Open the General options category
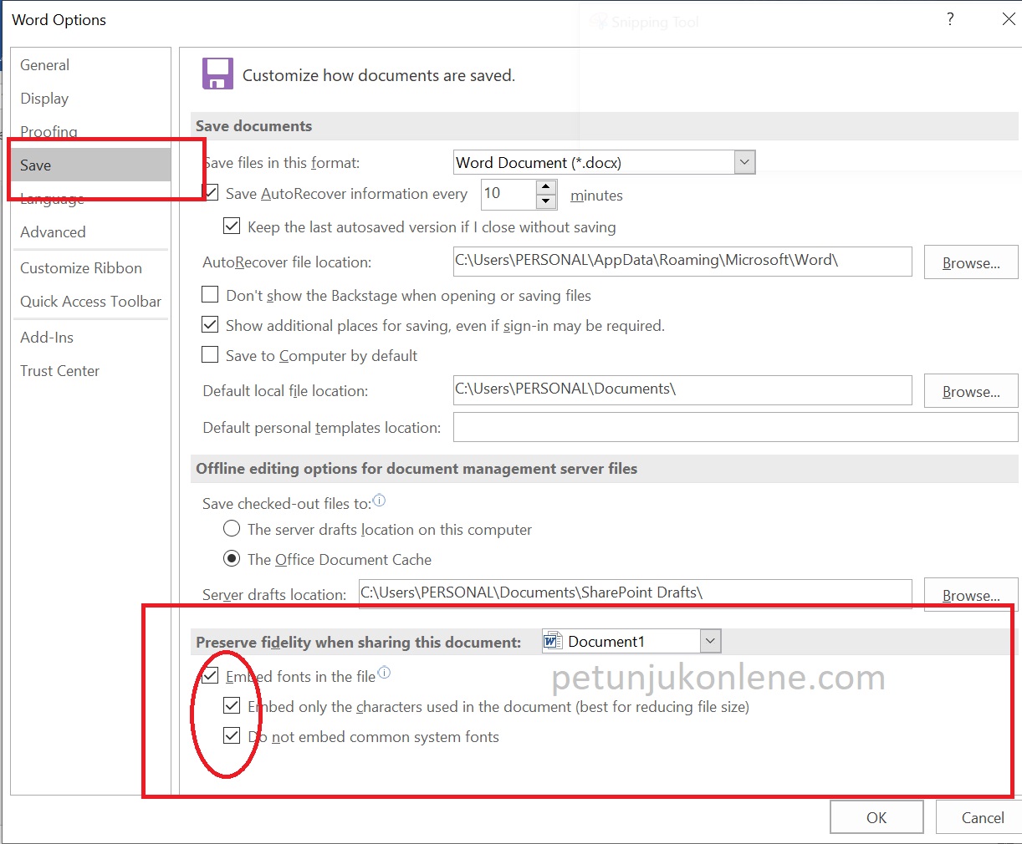This screenshot has height=844, width=1022. point(90,65)
